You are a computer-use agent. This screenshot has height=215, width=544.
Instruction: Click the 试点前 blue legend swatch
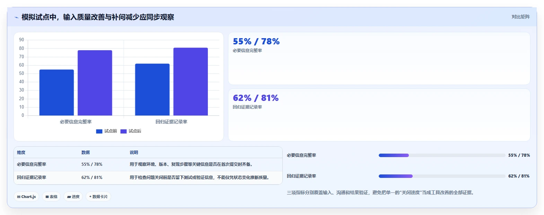[99, 131]
